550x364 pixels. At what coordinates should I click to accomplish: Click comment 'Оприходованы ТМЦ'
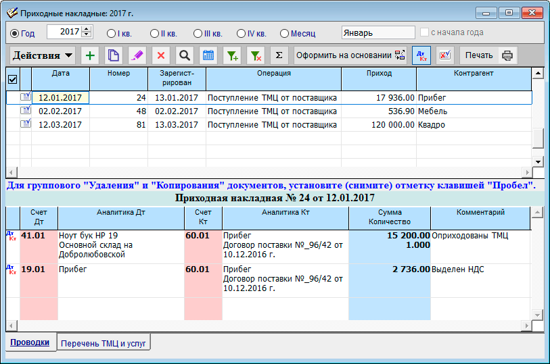(469, 236)
